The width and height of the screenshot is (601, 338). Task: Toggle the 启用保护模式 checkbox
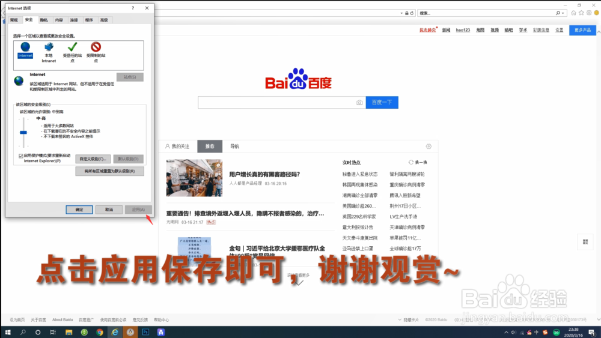point(21,156)
